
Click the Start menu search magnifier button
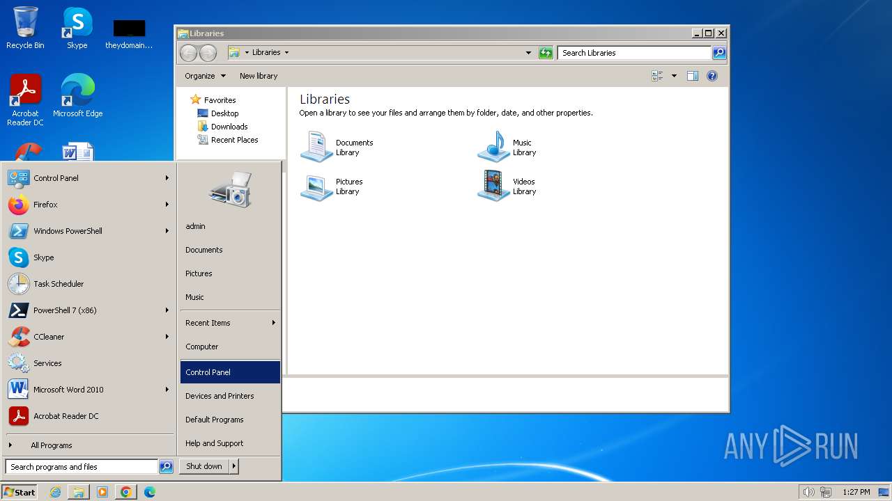click(166, 467)
